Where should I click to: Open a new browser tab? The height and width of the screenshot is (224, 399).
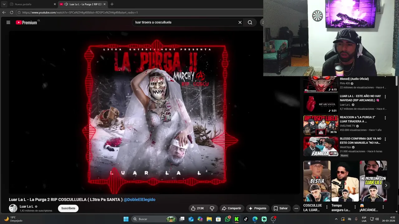tap(112, 4)
